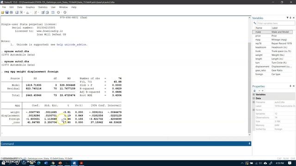Select the headroom variable row
The image size is (296, 166).
pyautogui.click(x=272, y=47)
